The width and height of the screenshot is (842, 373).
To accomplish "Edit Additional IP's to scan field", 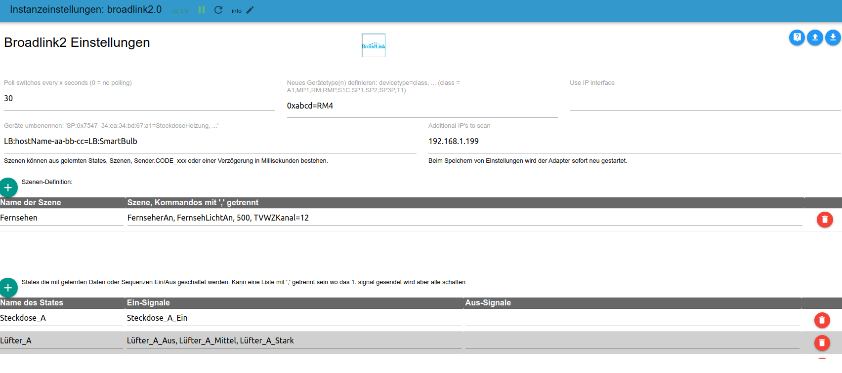I will pyautogui.click(x=634, y=142).
